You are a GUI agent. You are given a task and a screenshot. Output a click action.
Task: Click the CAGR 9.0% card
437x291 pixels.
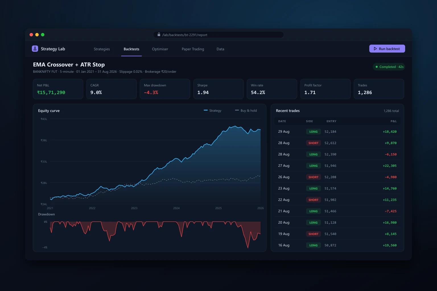pos(112,89)
